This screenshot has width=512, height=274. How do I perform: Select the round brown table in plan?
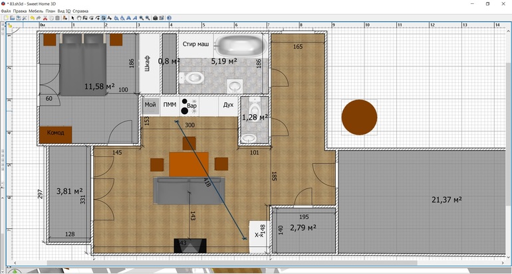click(359, 117)
